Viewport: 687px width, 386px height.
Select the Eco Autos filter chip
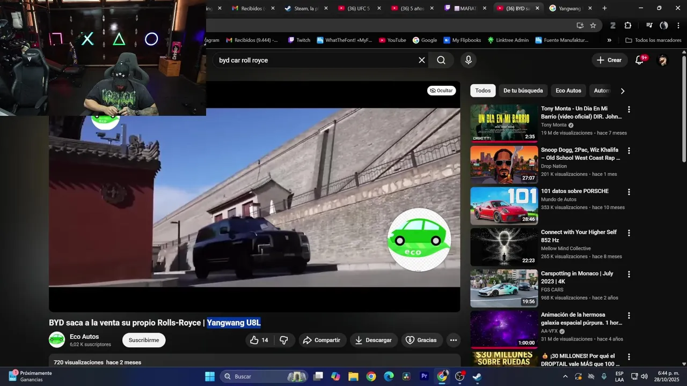pyautogui.click(x=568, y=91)
